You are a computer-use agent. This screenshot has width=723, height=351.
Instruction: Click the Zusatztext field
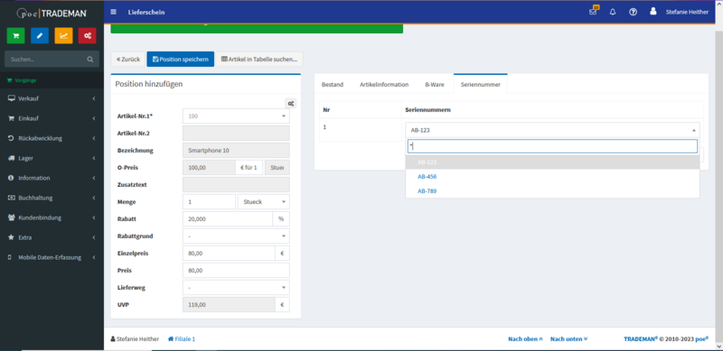(236, 185)
